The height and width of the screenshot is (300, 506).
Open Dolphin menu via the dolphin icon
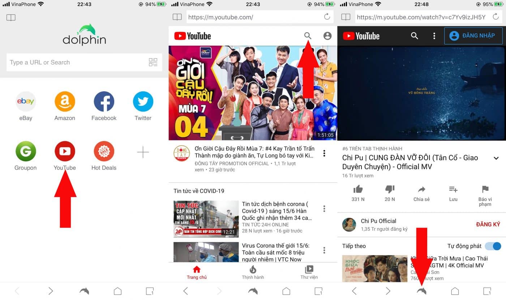coord(421,291)
